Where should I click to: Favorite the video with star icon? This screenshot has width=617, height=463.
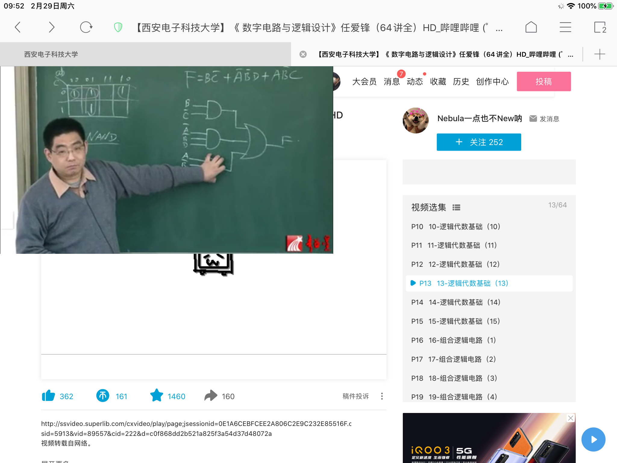click(157, 396)
